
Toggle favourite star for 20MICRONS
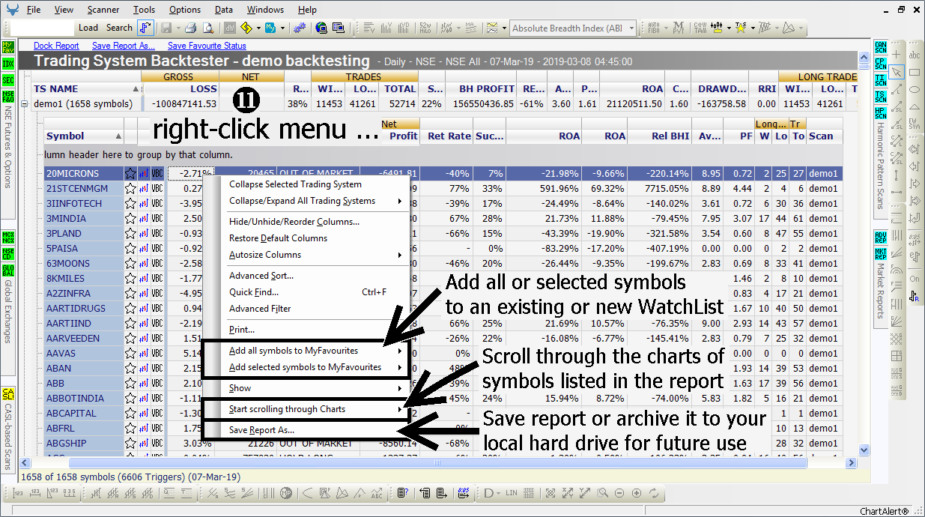(x=130, y=174)
